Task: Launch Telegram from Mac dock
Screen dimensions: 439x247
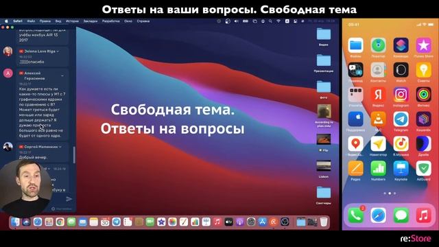Action: [116, 222]
